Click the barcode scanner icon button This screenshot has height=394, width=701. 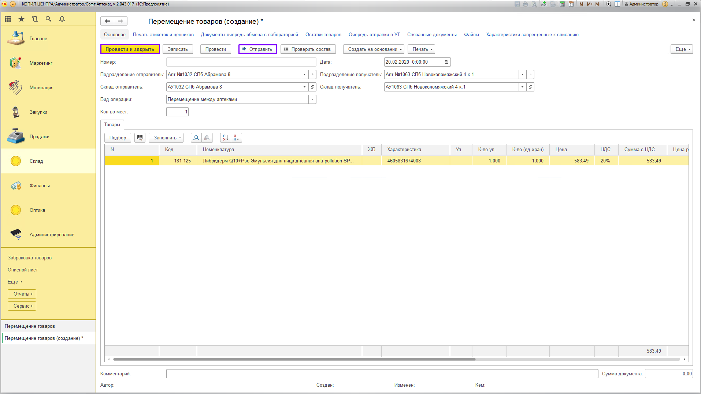(140, 138)
